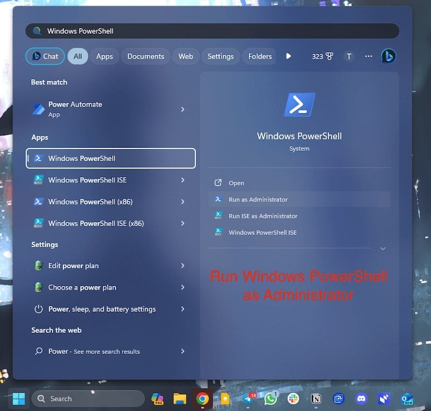Open Google Chrome from taskbar

(203, 399)
